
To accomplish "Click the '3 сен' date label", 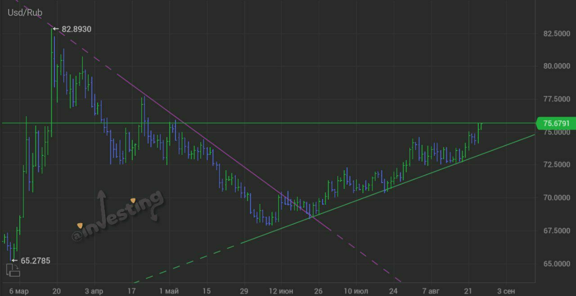I will tap(505, 291).
